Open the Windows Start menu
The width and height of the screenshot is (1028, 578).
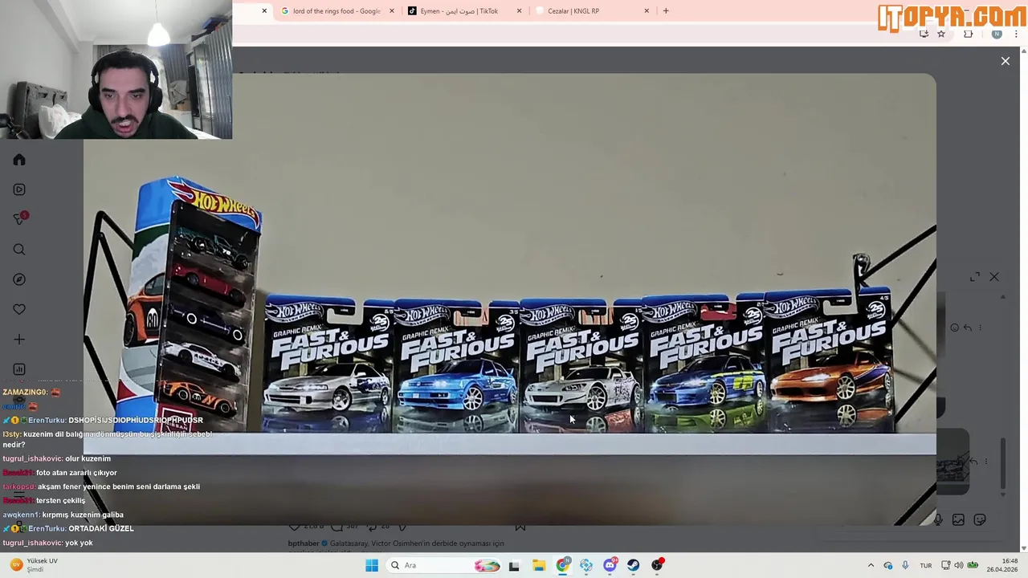371,565
